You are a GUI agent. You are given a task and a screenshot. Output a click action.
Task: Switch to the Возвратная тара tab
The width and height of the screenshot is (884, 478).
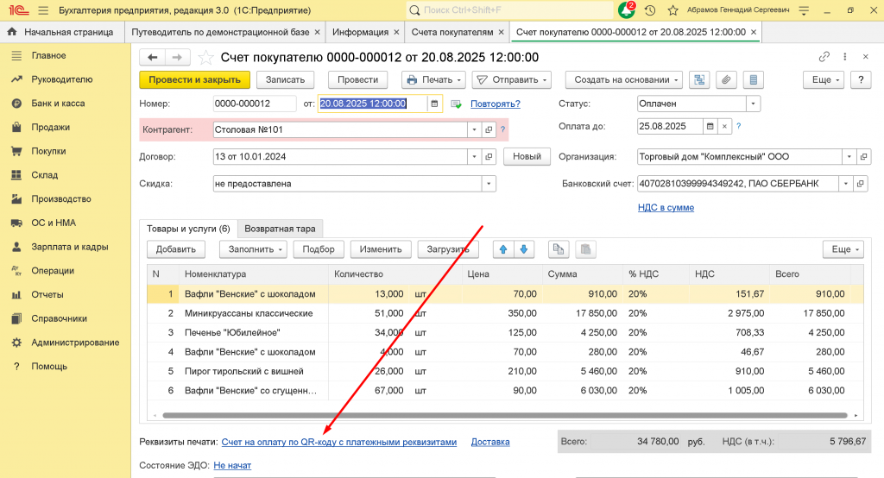click(x=281, y=229)
